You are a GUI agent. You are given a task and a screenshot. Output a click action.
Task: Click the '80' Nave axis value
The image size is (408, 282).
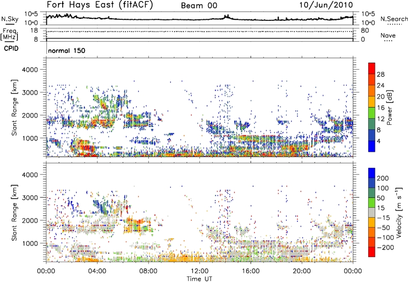coord(365,31)
